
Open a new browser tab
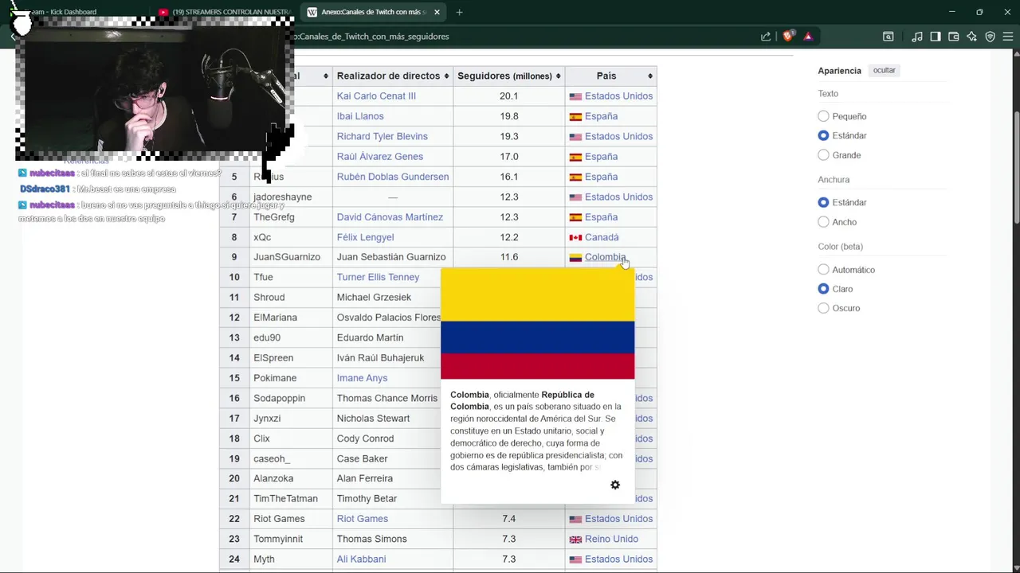459,12
